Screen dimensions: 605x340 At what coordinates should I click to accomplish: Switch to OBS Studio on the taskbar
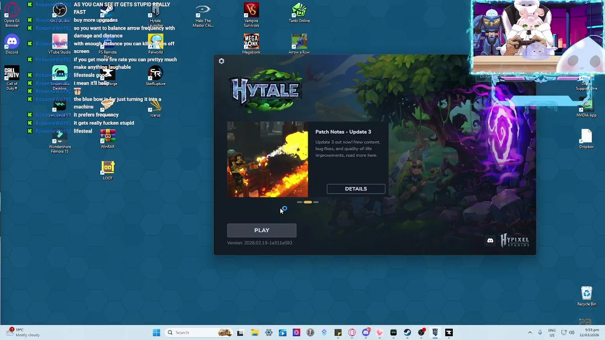click(x=421, y=332)
